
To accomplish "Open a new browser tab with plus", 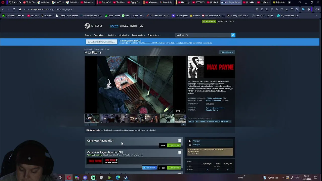I will (289, 2).
